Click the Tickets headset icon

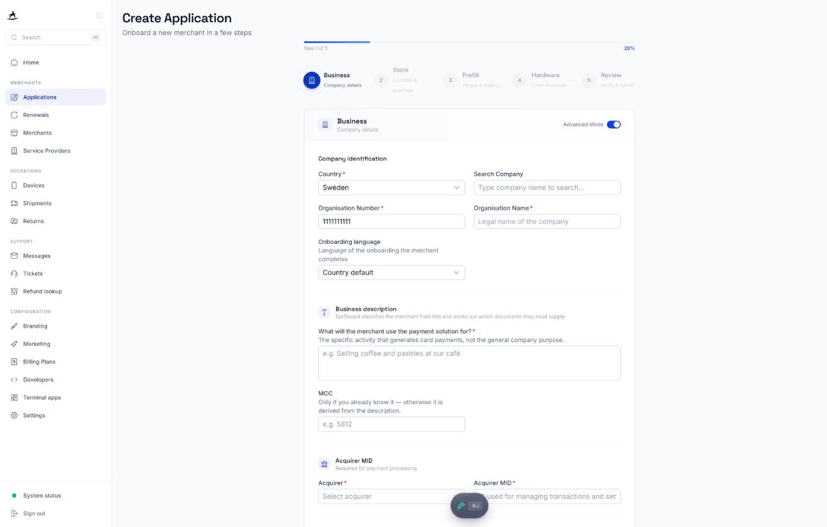click(14, 273)
